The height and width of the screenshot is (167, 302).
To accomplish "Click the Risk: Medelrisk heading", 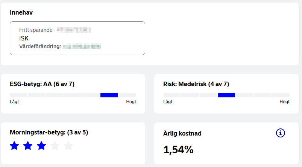I will click(196, 84).
